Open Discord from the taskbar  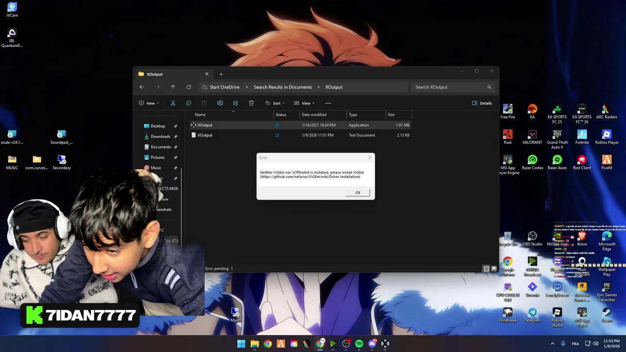tap(372, 344)
